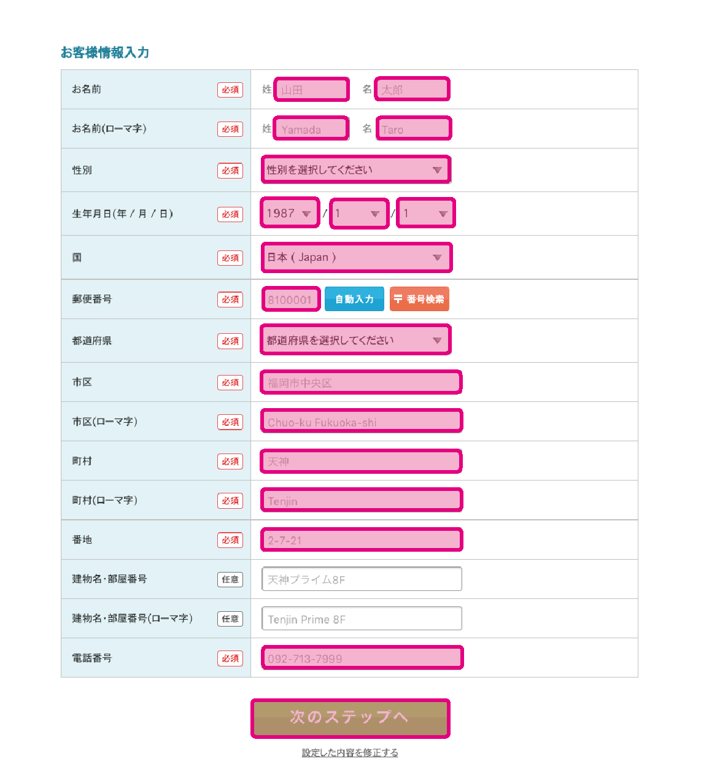Click the 設定した内容を修正する link
701x780 pixels.
tap(350, 752)
